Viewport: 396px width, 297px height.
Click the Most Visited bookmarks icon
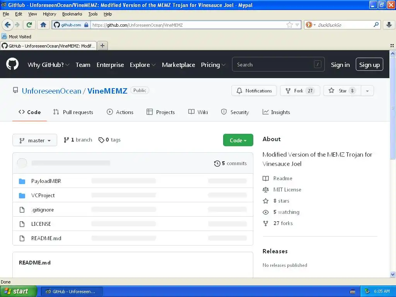[x=4, y=36]
